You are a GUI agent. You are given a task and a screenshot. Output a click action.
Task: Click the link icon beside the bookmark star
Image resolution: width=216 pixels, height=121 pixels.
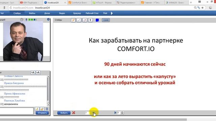(199, 8)
